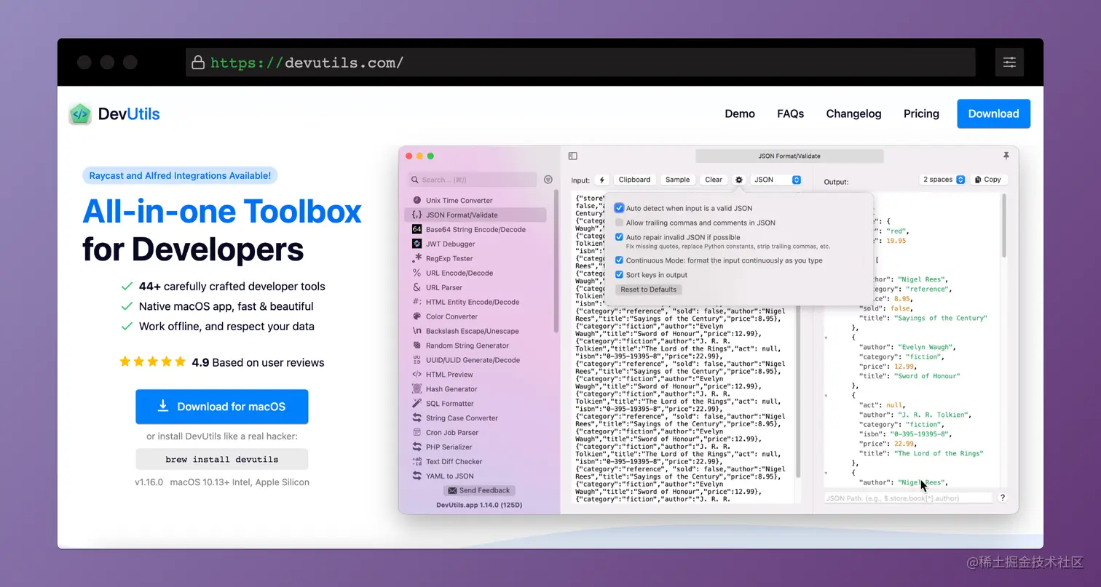Collapse the Evelyn Waugh object node
The height and width of the screenshot is (587, 1101).
point(826,338)
